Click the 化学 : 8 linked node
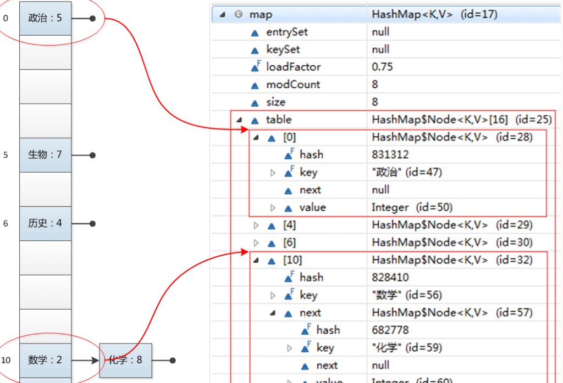 [x=125, y=361]
